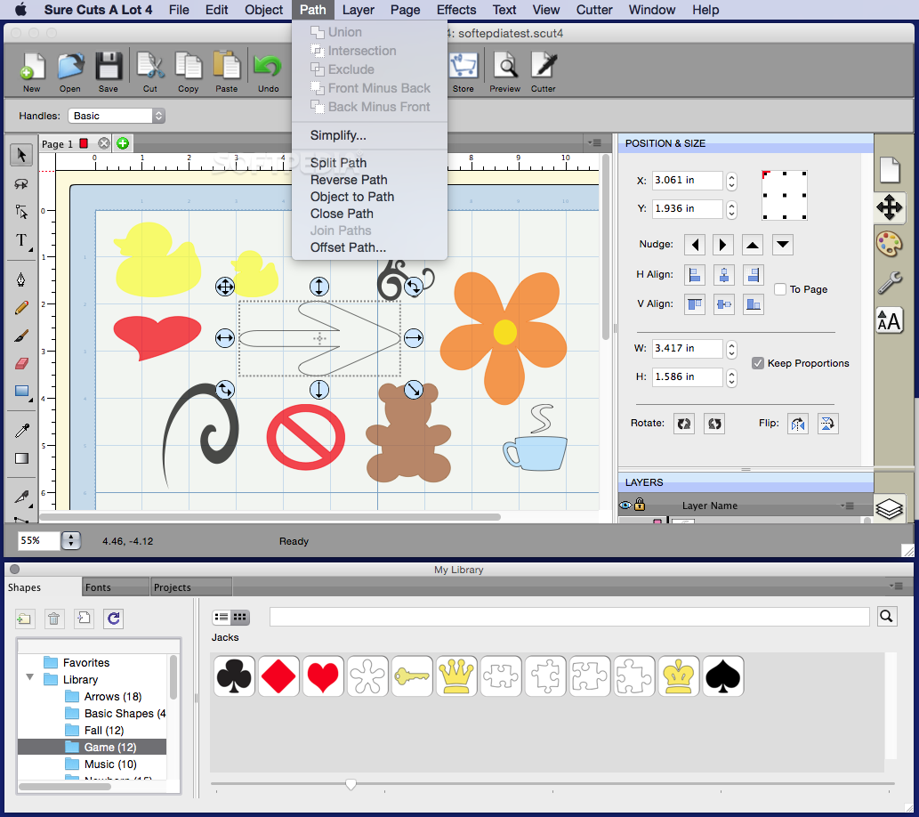Select the red heart library shape
Screen dimensions: 919x817
point(322,676)
